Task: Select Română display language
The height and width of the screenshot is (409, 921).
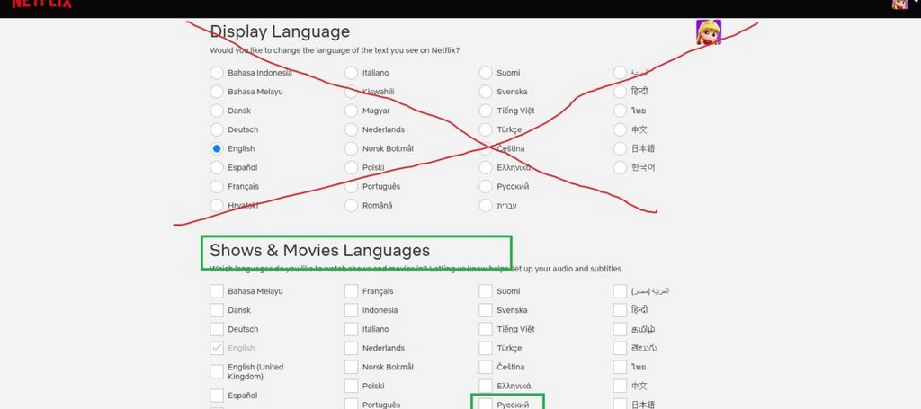Action: click(352, 205)
